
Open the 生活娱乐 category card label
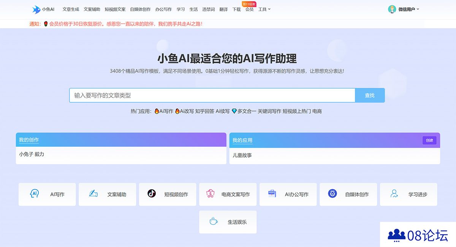tap(237, 222)
